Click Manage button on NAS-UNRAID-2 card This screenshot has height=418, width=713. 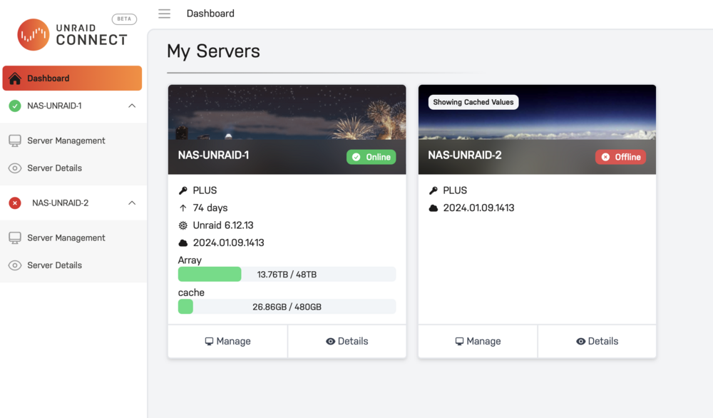coord(478,341)
